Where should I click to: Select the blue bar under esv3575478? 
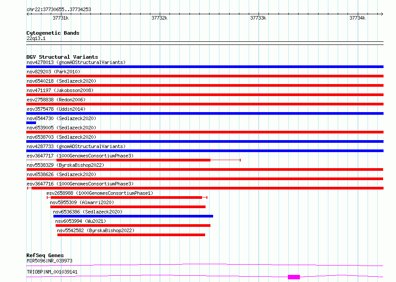(x=205, y=113)
